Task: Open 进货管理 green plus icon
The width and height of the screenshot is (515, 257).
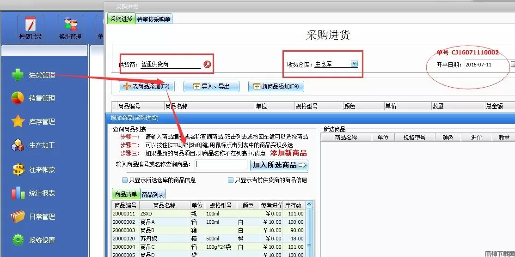Action: (18, 75)
